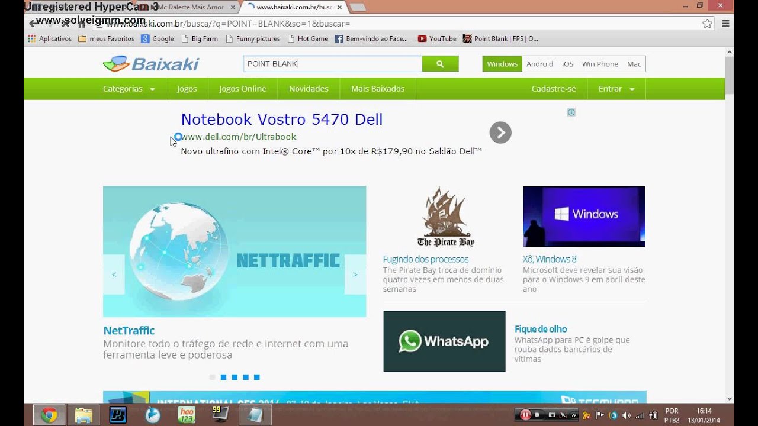Open the Mais Baixados menu item

[378, 89]
